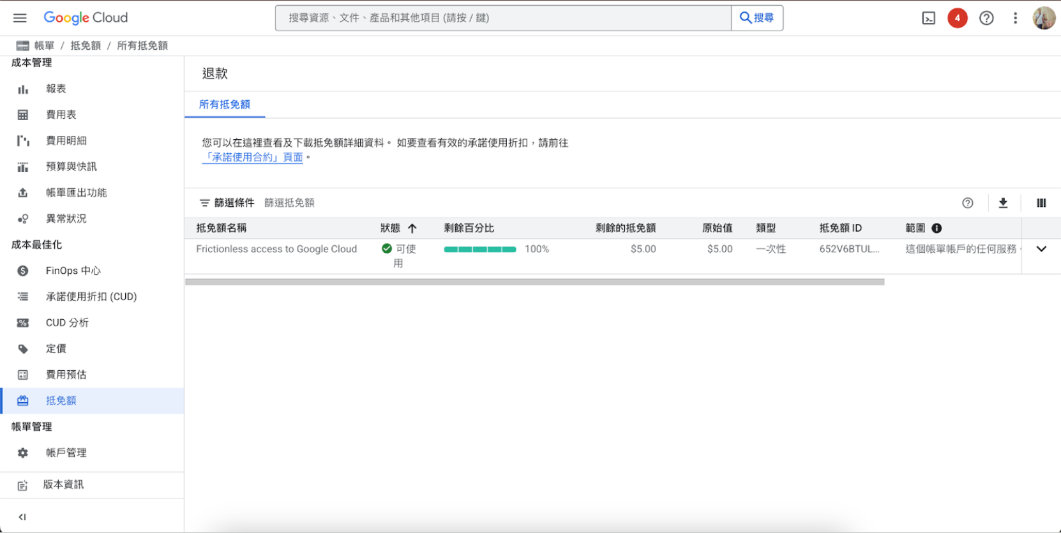Screen dimensions: 1061x533
Task: Click the help question mark in header
Action: [x=986, y=19]
